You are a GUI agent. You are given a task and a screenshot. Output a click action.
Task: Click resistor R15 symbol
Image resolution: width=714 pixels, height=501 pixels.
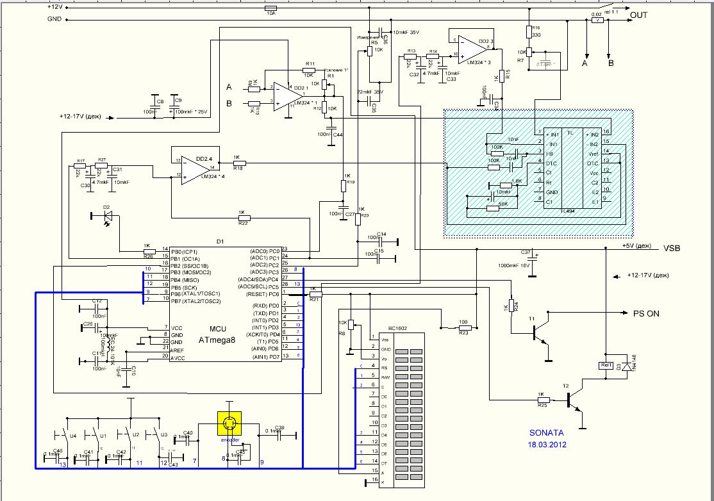coord(502,76)
